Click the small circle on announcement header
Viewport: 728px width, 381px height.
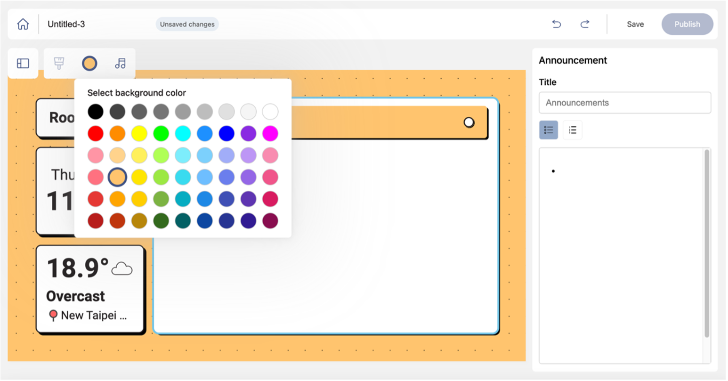click(x=469, y=122)
